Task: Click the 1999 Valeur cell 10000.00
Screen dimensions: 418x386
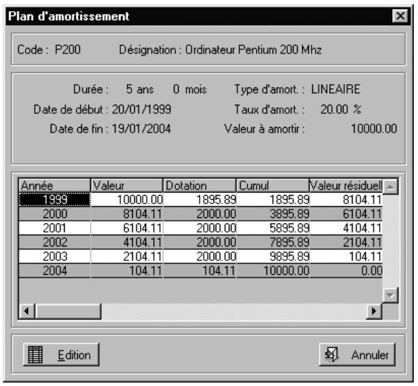Action: point(127,199)
